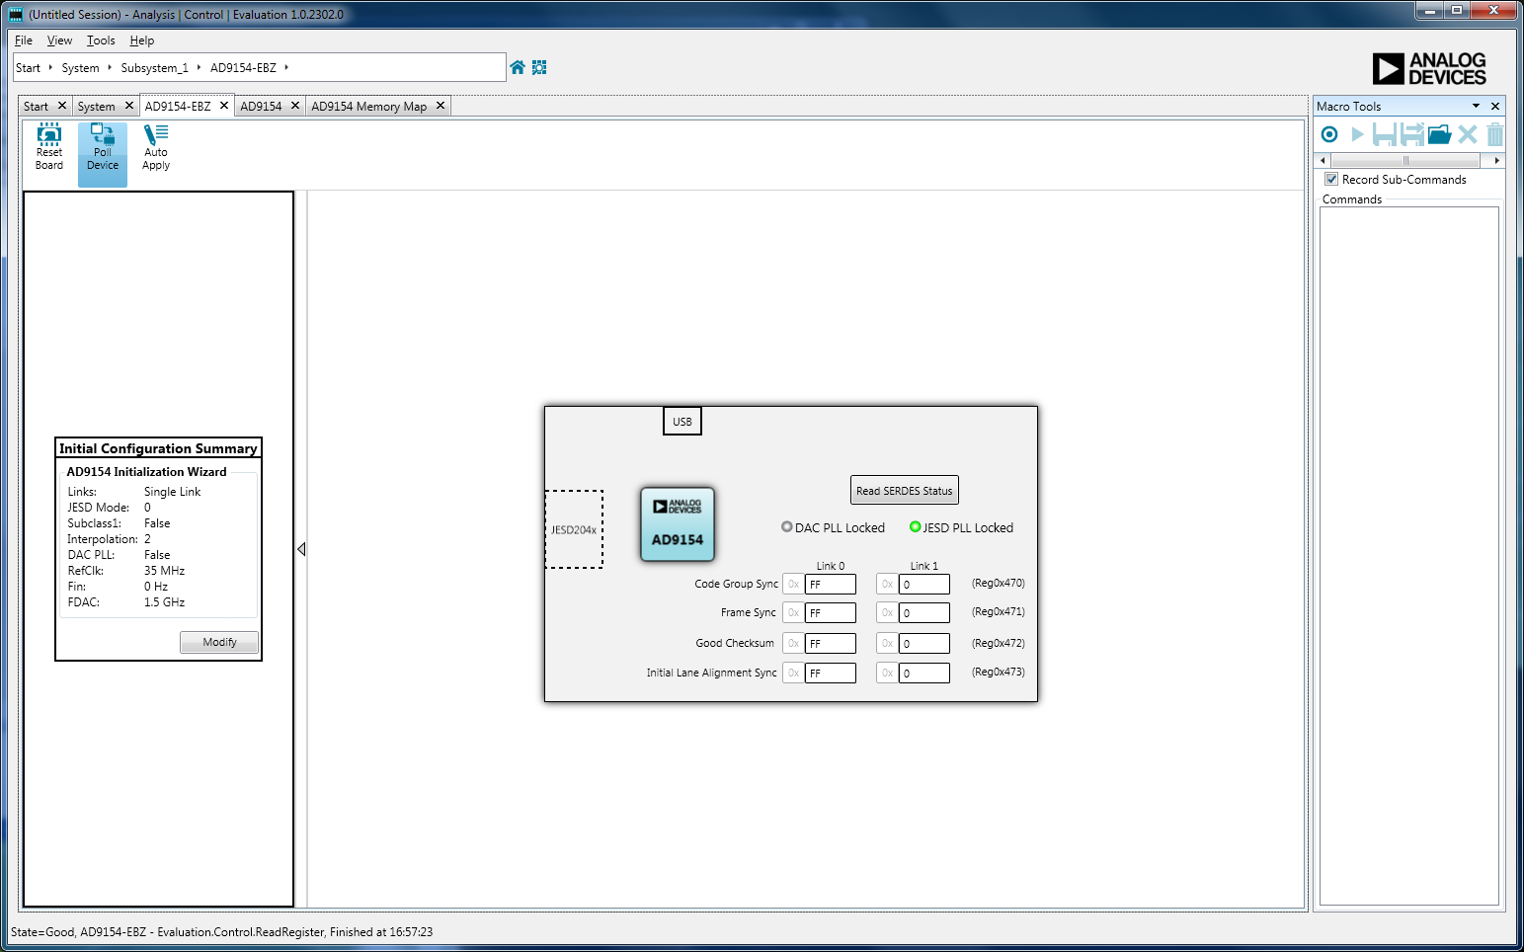Open the AD9154 Memory Map tab

[369, 107]
